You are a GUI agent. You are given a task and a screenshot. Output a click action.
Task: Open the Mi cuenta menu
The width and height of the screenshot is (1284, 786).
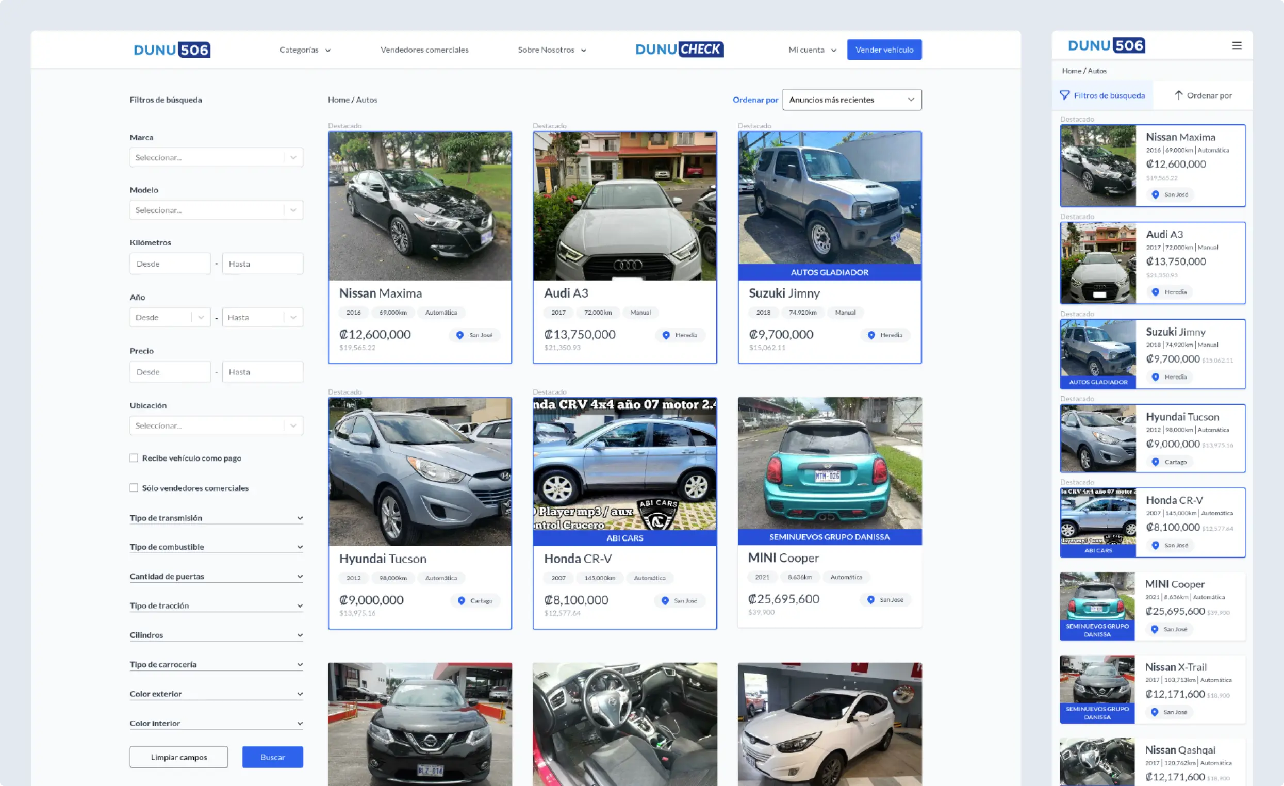[811, 50]
